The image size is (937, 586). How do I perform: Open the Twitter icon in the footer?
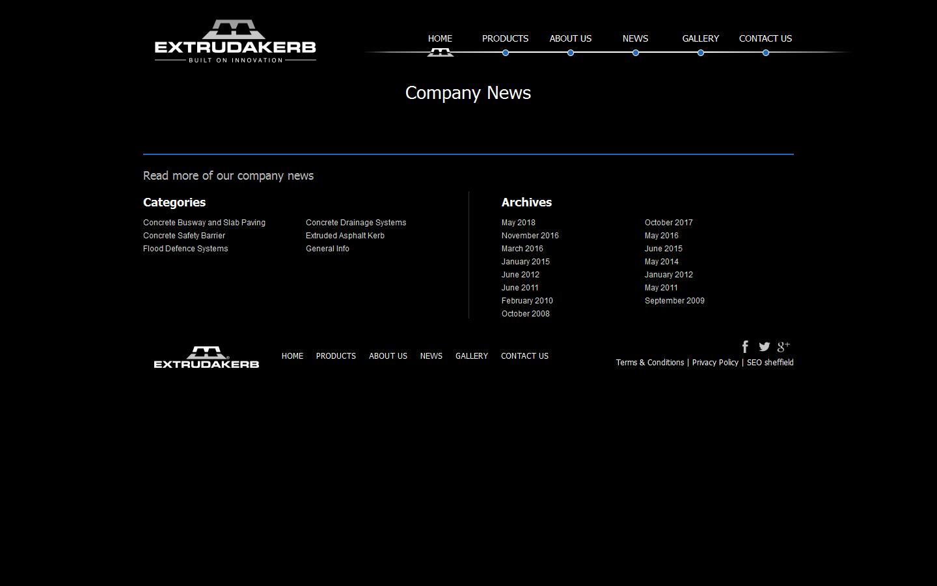[x=764, y=347]
